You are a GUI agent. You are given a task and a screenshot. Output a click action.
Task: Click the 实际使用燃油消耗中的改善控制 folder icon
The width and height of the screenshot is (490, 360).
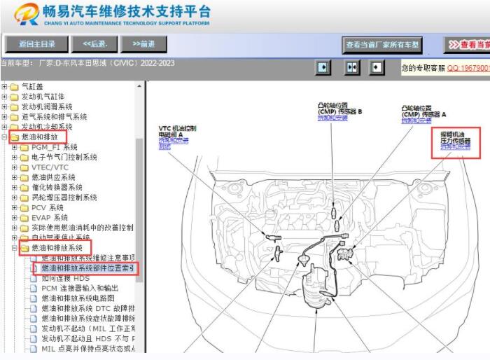tap(24, 228)
